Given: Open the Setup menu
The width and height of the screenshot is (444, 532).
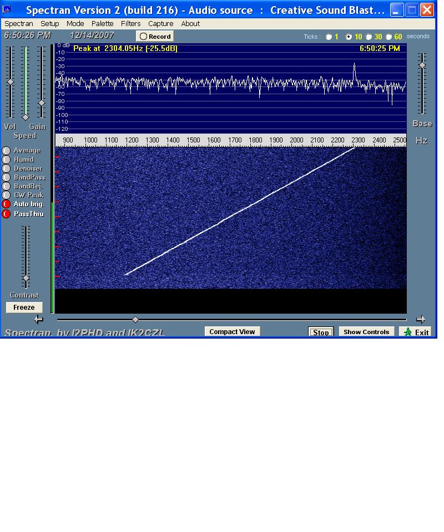Looking at the screenshot, I should (x=49, y=24).
